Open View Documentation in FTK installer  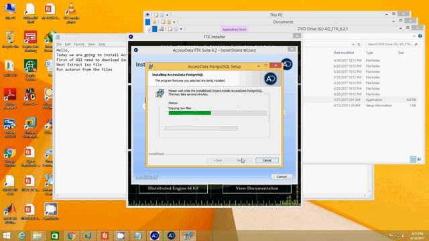pos(257,188)
